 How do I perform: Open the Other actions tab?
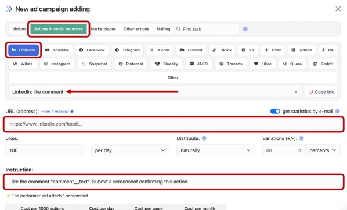coord(136,29)
